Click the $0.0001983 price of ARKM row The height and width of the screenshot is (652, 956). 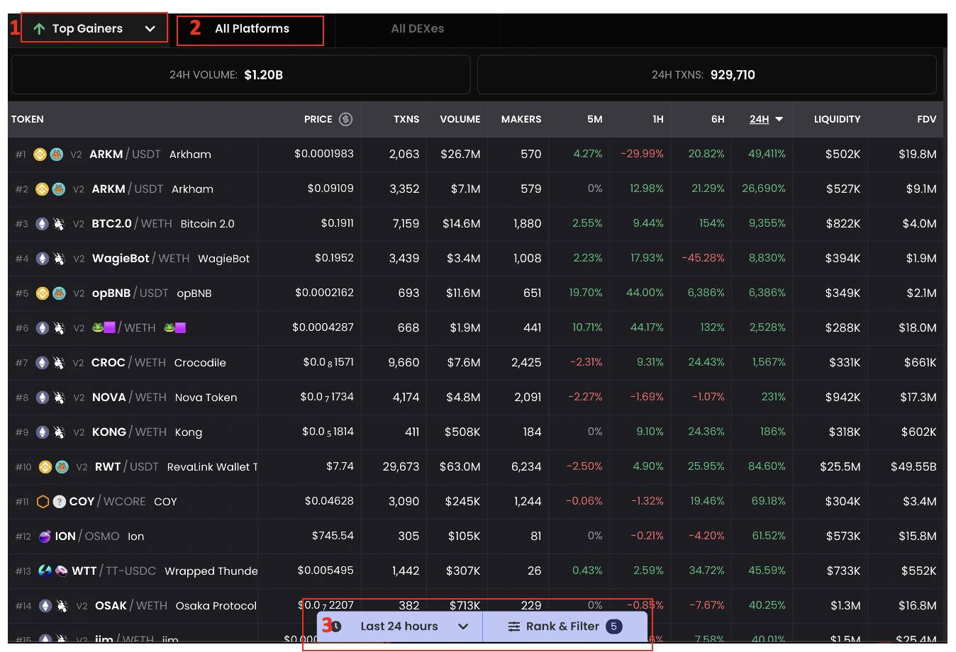coord(323,154)
